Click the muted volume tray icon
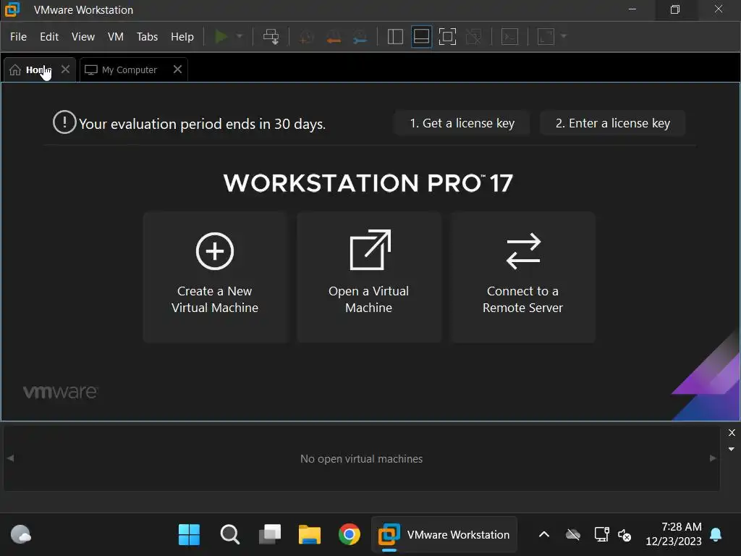 [x=624, y=535]
